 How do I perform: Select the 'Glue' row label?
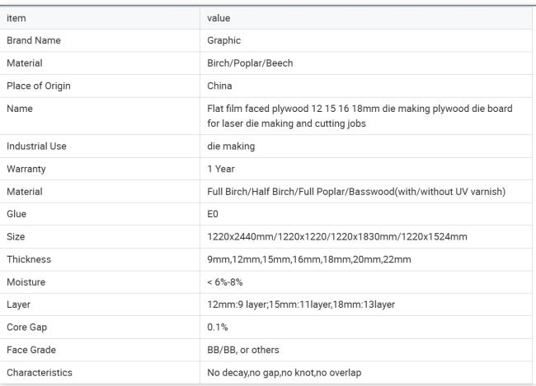pos(16,214)
